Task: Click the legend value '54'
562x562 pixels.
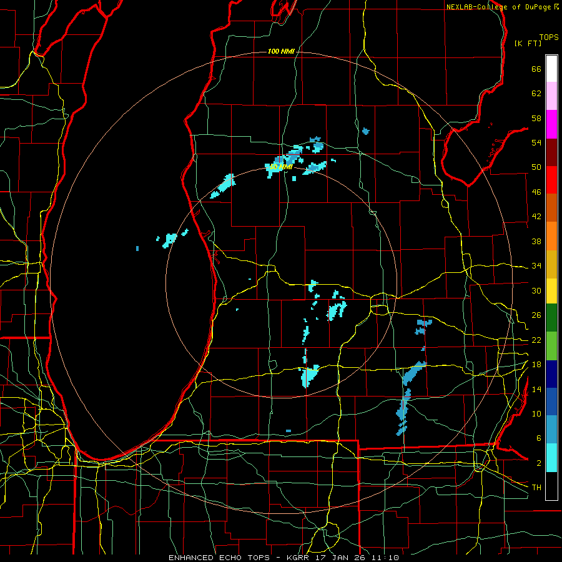Action: [536, 143]
